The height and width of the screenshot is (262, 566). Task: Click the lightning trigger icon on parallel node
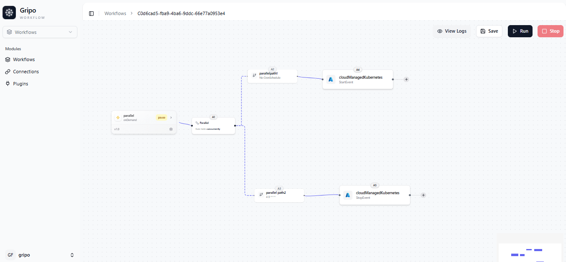tap(118, 118)
